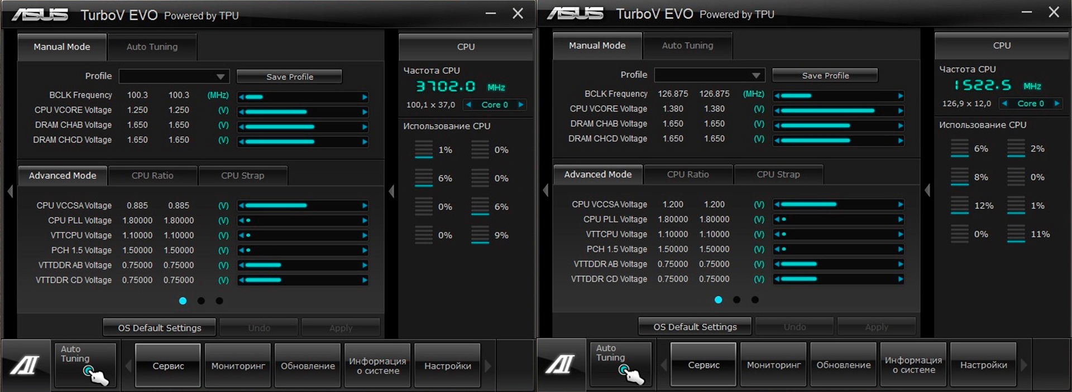Select second page dot in left window

click(x=201, y=301)
